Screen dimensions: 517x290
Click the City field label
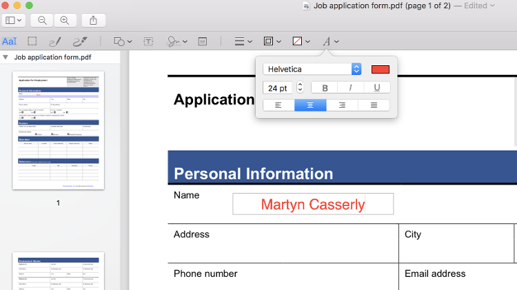tap(413, 235)
